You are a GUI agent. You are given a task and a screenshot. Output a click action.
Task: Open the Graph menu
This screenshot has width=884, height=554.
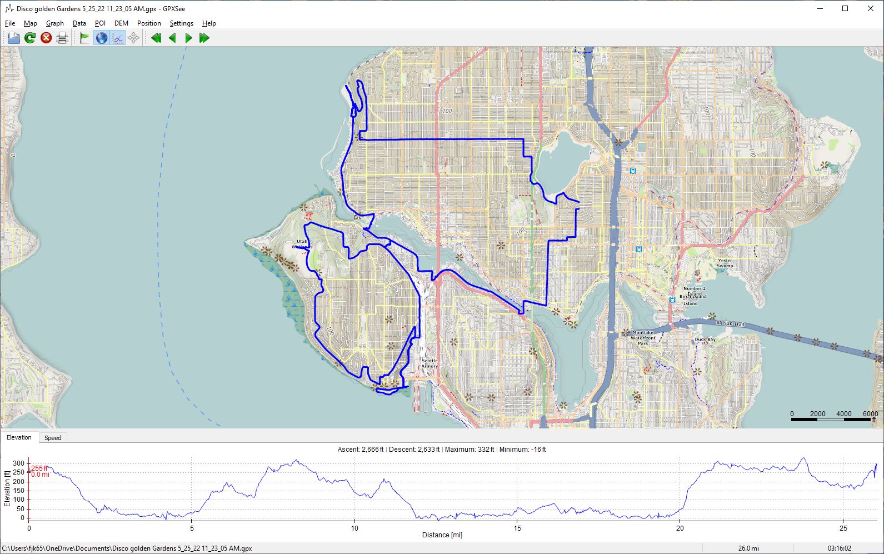[54, 23]
